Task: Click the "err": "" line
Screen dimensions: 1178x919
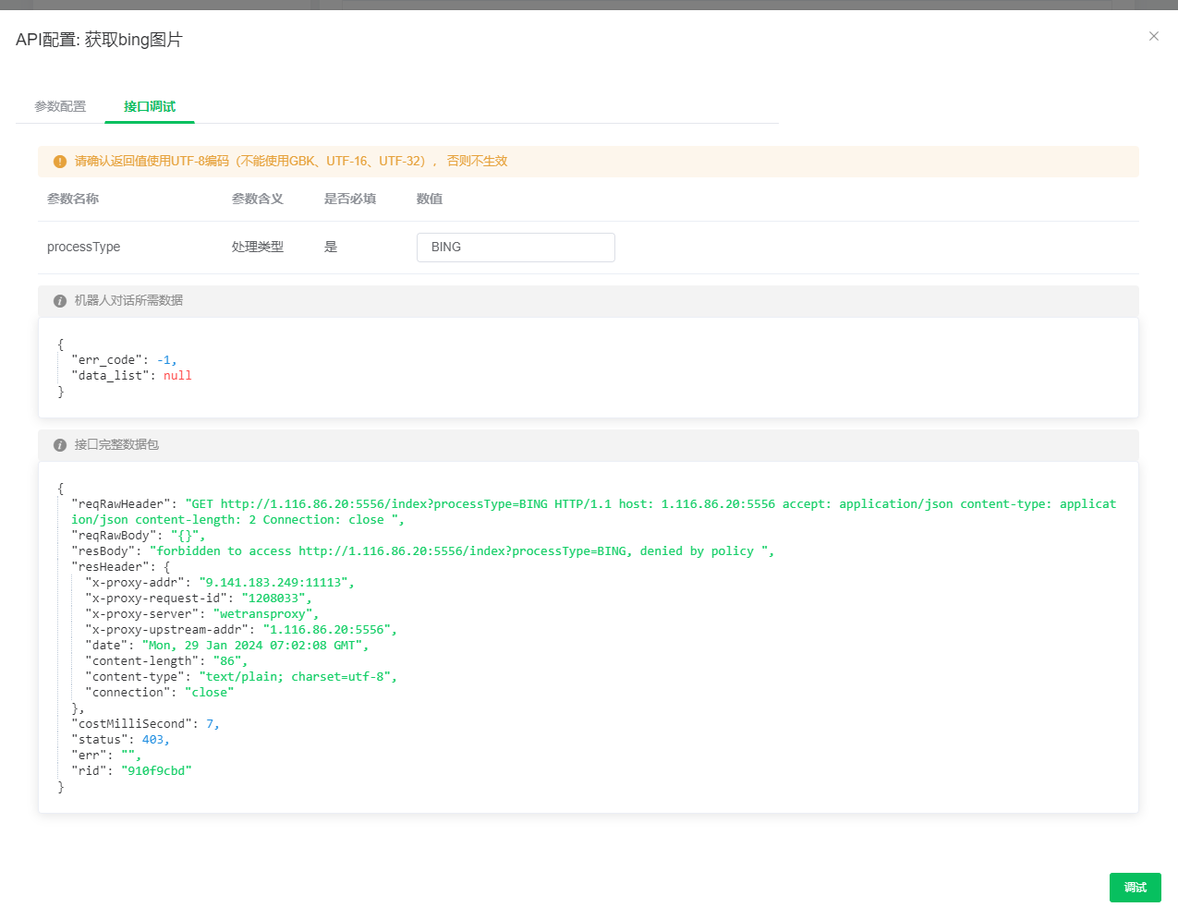Action: coord(106,756)
